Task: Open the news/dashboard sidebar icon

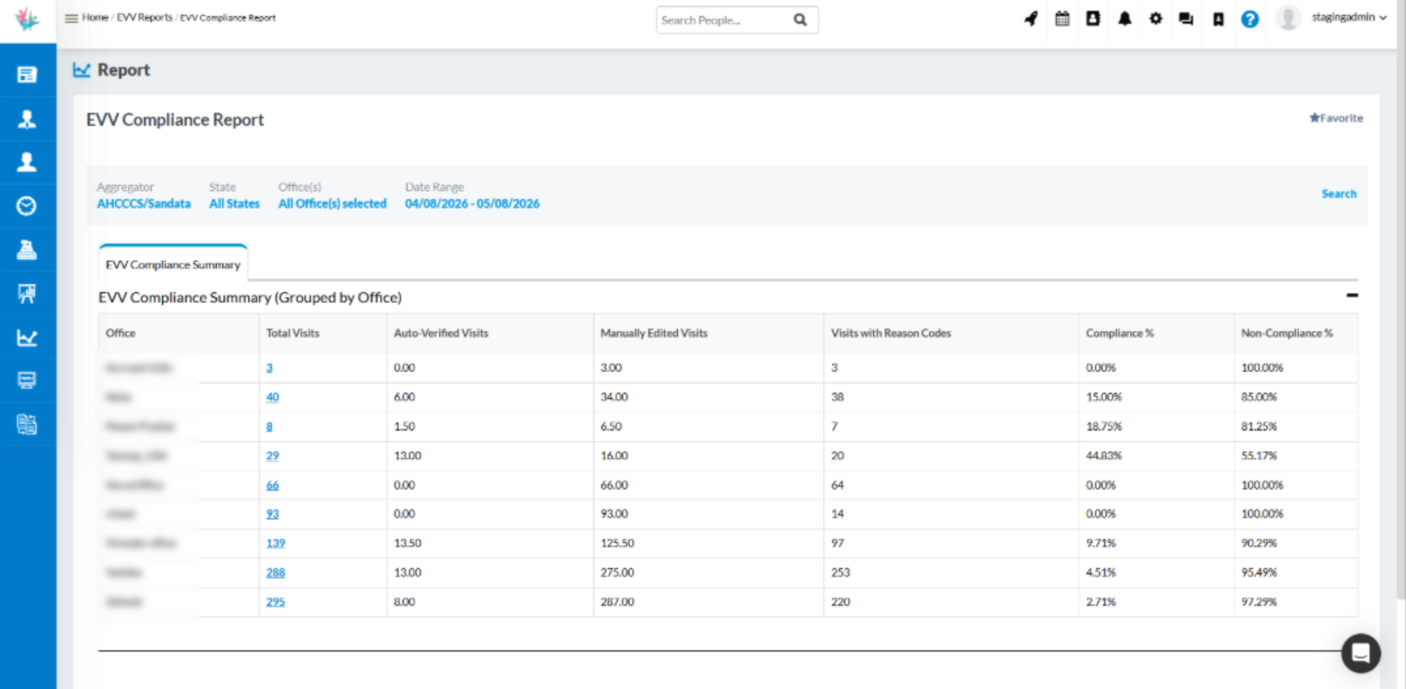Action: pos(27,75)
